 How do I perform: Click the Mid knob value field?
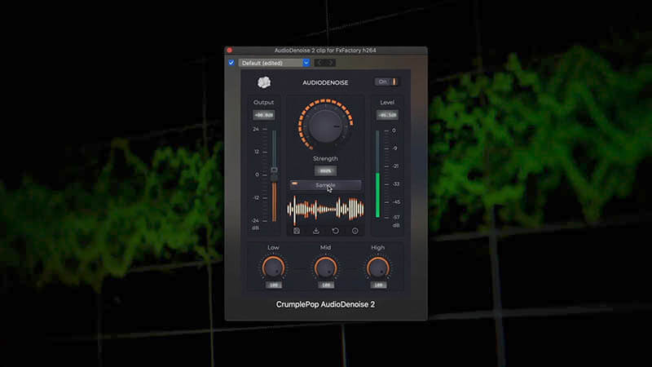point(326,285)
